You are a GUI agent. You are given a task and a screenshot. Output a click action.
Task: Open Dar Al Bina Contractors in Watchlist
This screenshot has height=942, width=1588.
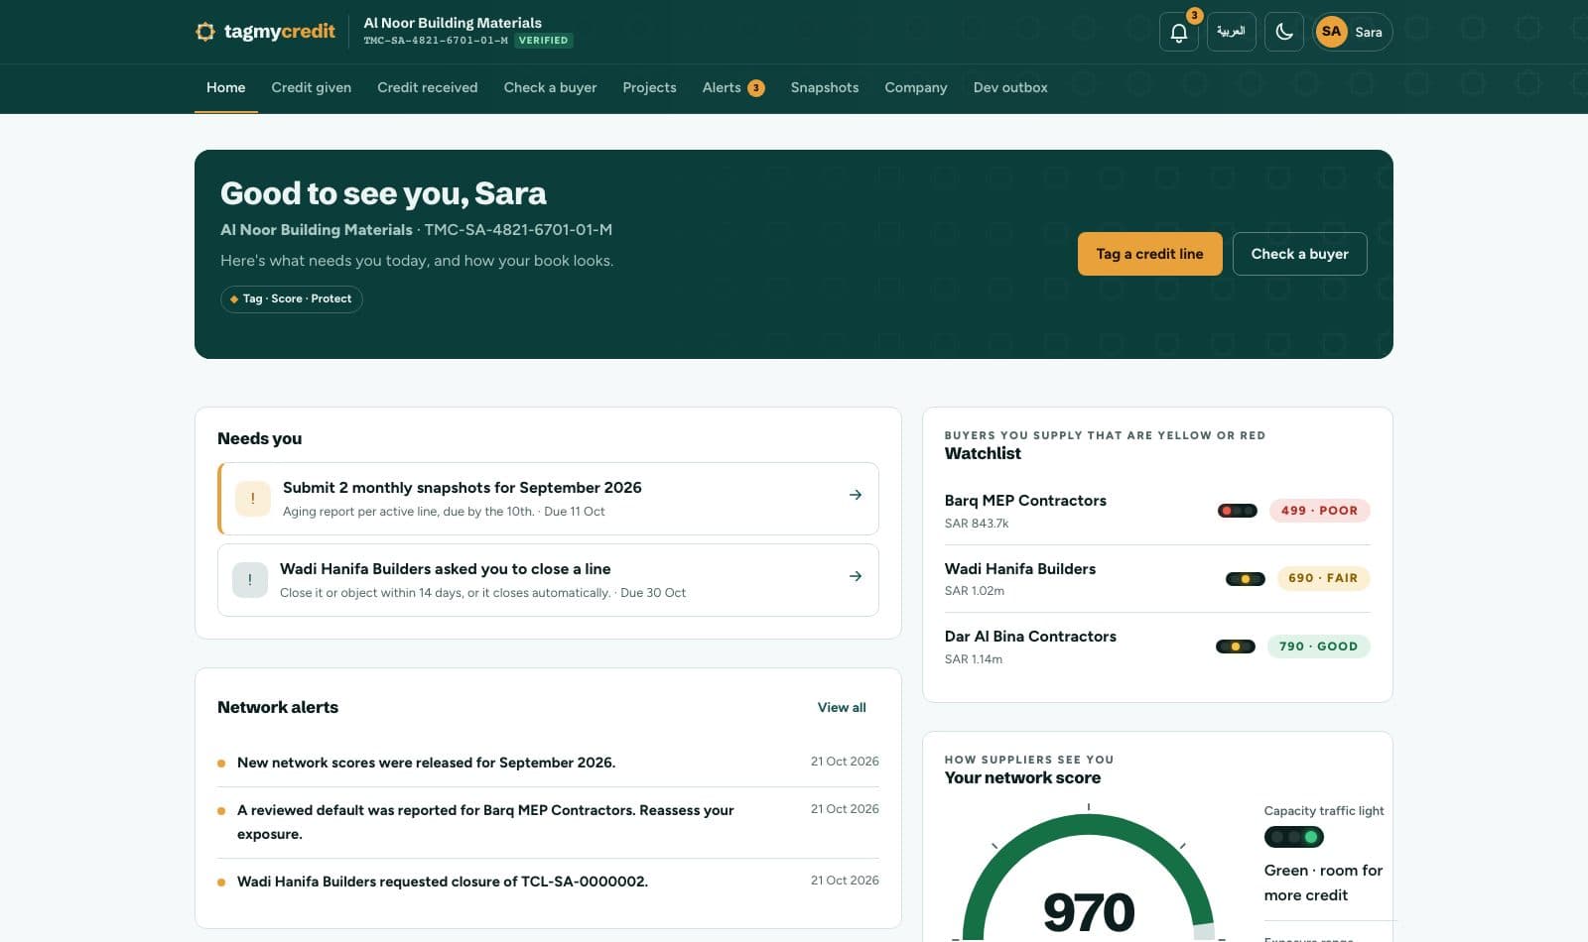(1157, 647)
